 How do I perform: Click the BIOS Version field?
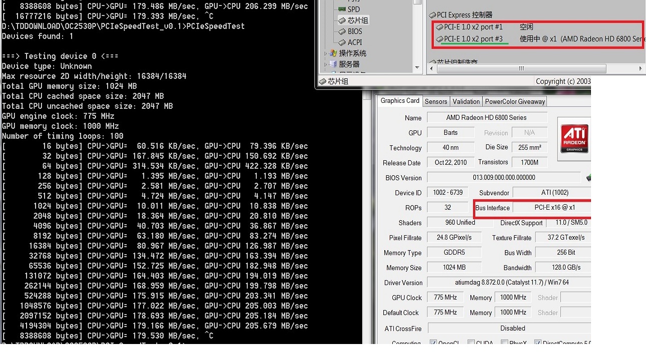(504, 177)
